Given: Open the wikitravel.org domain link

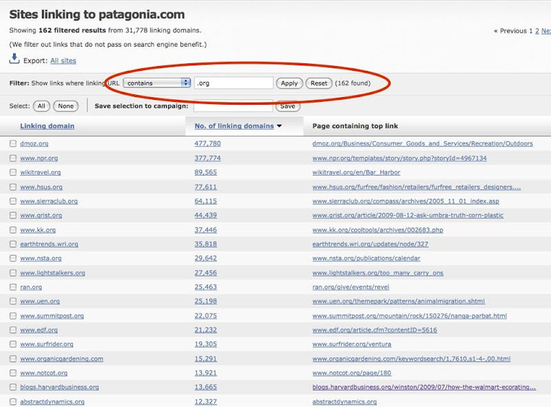Looking at the screenshot, I should (41, 172).
